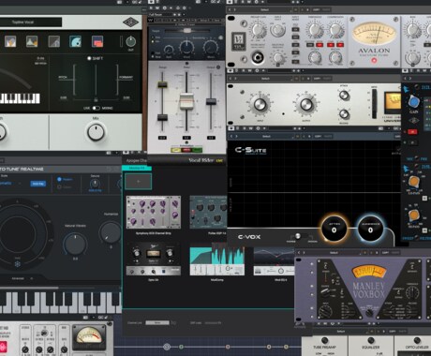
Task: Select the Pultec EQP-1A plugin thumbnail
Action: pyautogui.click(x=208, y=212)
